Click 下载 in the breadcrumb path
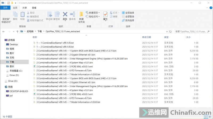The image size is (213, 119). click(39, 31)
